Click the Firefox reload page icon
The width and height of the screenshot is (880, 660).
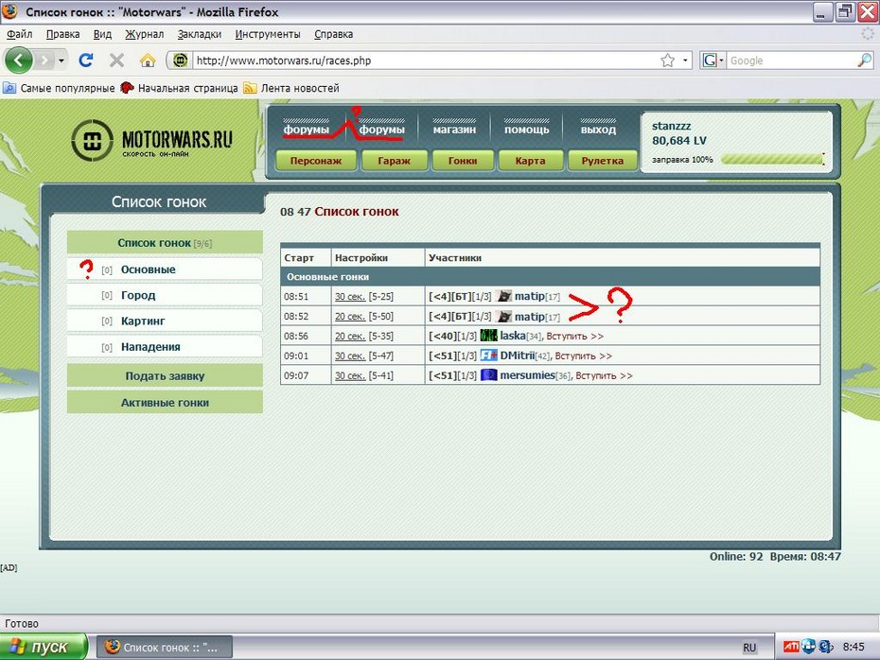coord(86,61)
